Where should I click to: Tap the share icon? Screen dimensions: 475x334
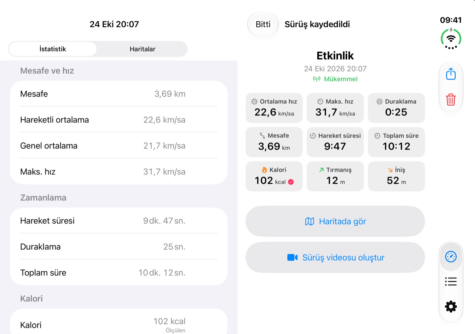(451, 74)
